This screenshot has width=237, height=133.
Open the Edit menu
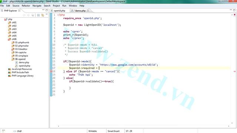pyautogui.click(x=8, y=6)
